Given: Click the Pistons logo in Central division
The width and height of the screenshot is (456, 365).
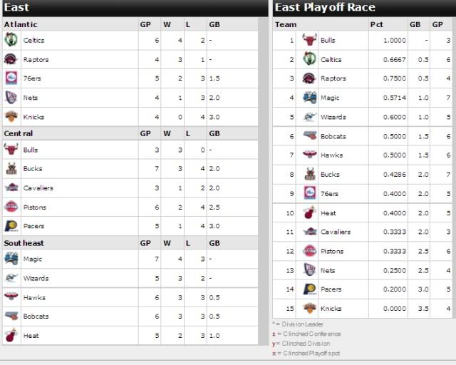Looking at the screenshot, I should coord(11,207).
